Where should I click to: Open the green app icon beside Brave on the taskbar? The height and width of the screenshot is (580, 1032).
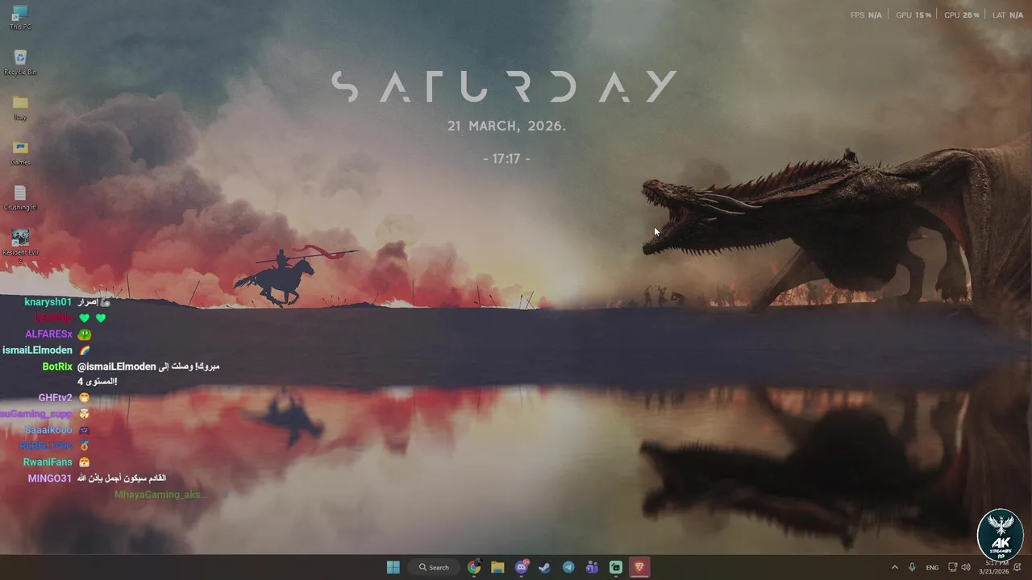coord(616,567)
